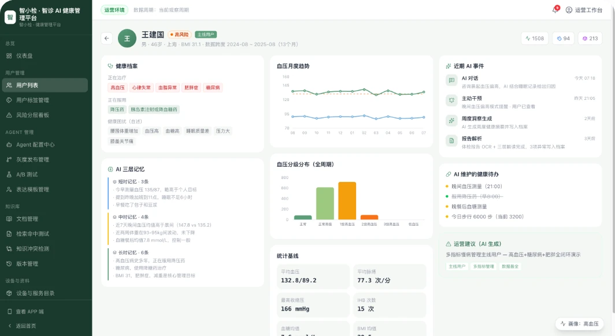Click the orange 1级高血压 bar in distribution chart
Image resolution: width=615 pixels, height=336 pixels.
point(347,201)
